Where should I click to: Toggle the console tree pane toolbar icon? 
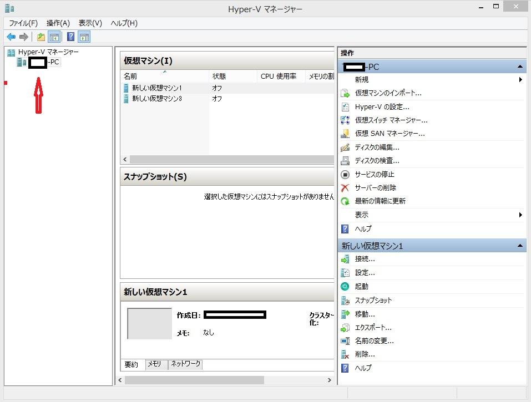(x=54, y=37)
